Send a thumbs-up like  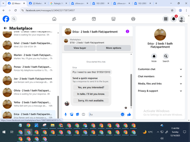point(129,114)
